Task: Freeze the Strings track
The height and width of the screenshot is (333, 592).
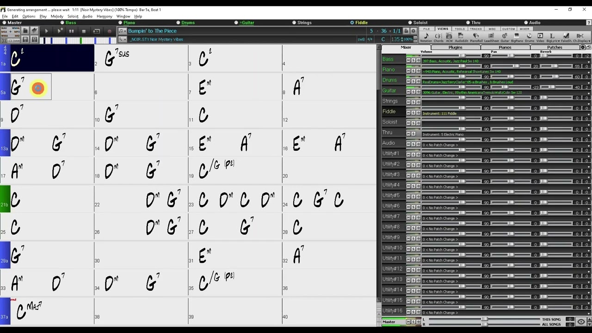Action: (418, 102)
